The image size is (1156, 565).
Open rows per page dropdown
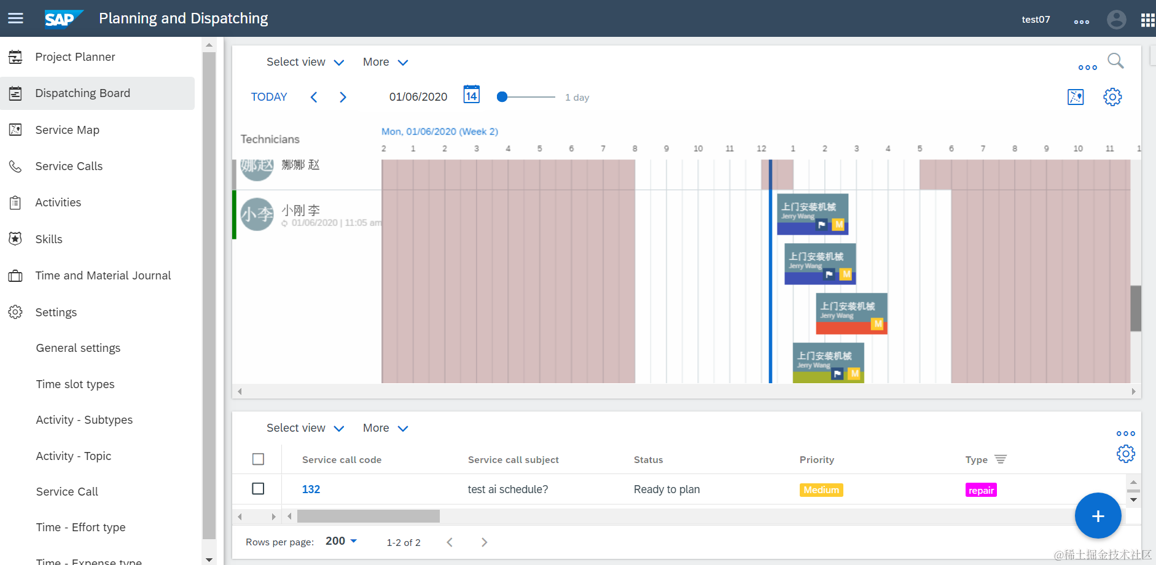coord(342,541)
